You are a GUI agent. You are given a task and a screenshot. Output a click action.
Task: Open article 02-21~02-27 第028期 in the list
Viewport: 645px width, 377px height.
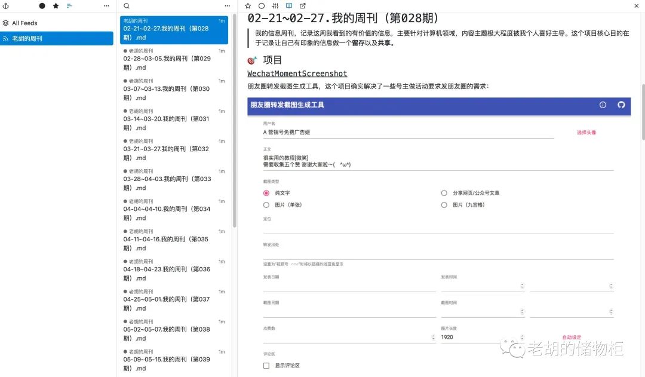(174, 30)
